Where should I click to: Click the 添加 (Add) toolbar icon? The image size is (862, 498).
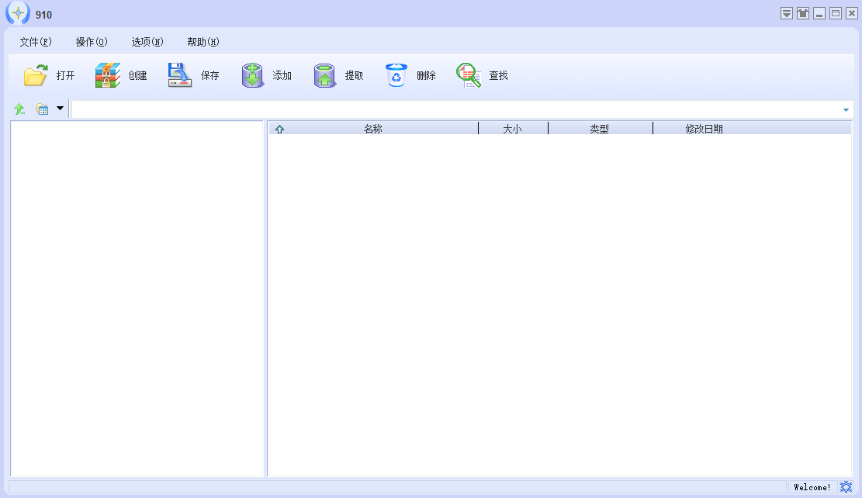[x=252, y=75]
